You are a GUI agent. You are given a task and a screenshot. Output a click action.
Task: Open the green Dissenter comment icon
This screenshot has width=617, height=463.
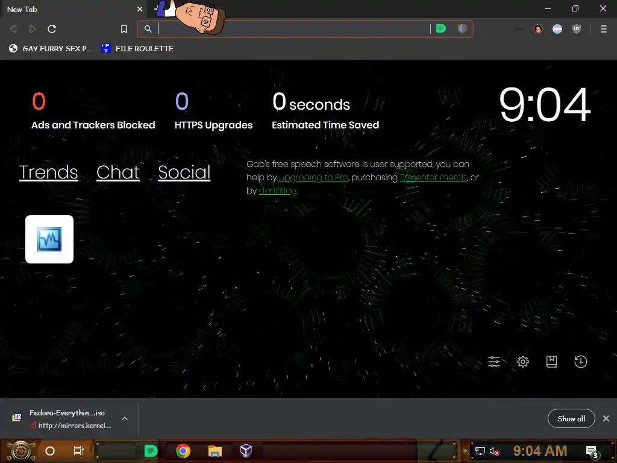click(x=441, y=28)
